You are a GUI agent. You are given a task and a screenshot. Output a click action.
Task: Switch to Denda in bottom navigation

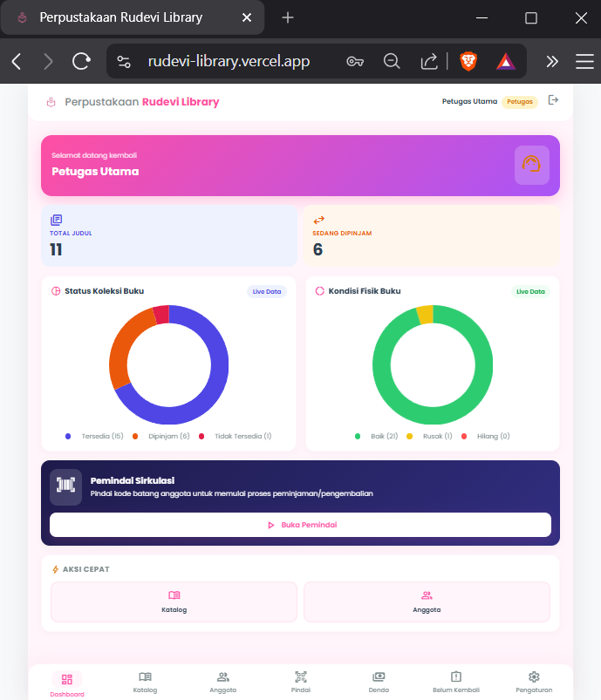point(379,683)
